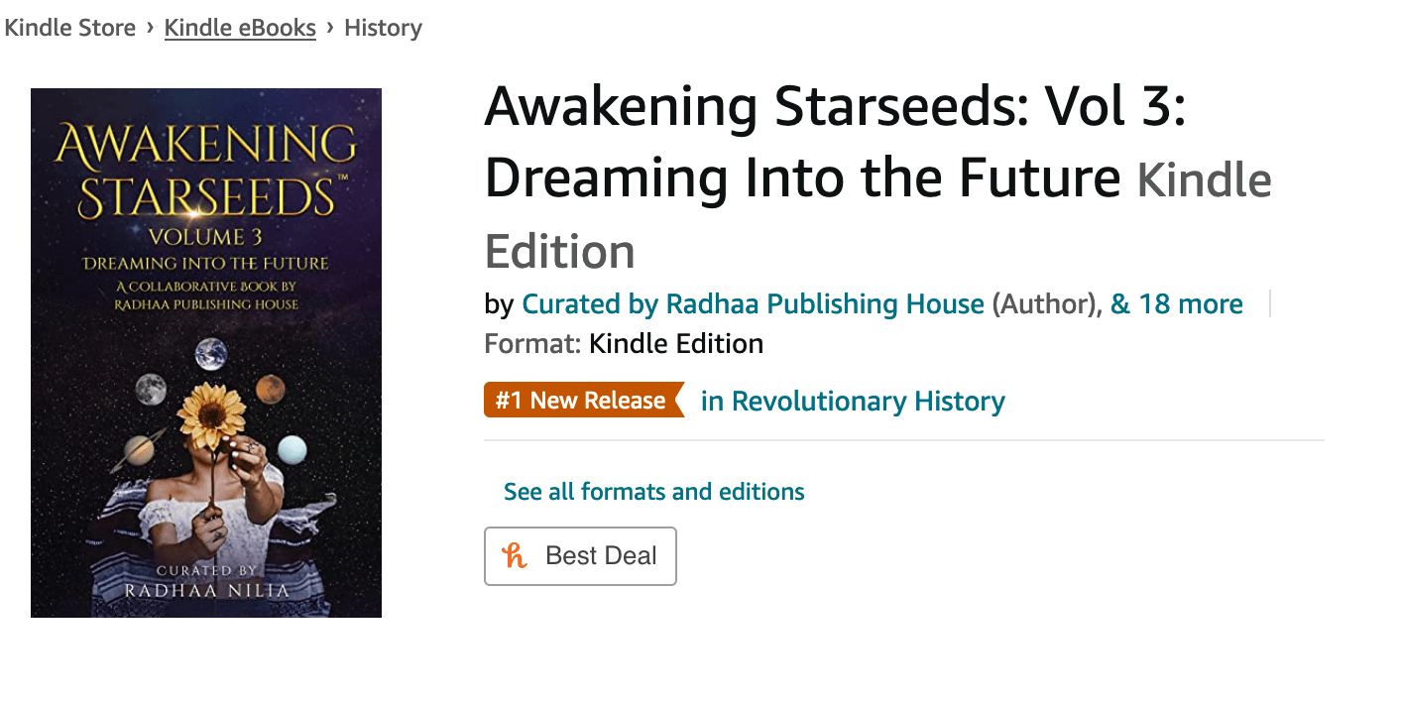Image resolution: width=1402 pixels, height=705 pixels.
Task: Select the History breadcrumb category
Action: pos(383,28)
